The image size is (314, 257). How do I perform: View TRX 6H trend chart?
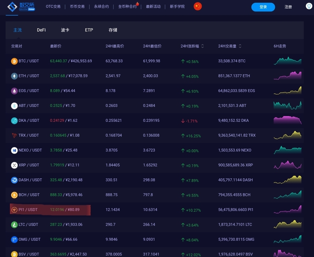(287, 135)
